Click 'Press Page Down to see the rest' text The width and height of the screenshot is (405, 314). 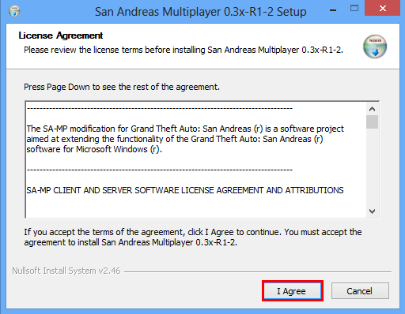click(122, 87)
